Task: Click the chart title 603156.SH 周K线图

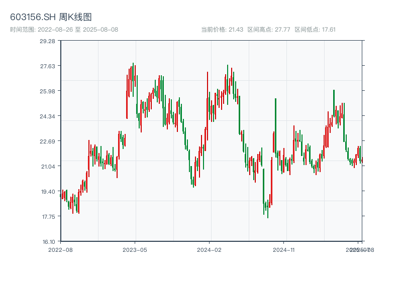Action: coord(51,17)
